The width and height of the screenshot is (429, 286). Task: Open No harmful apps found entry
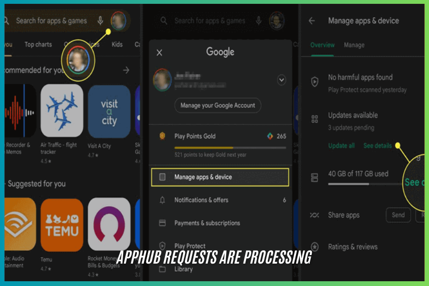(363, 83)
